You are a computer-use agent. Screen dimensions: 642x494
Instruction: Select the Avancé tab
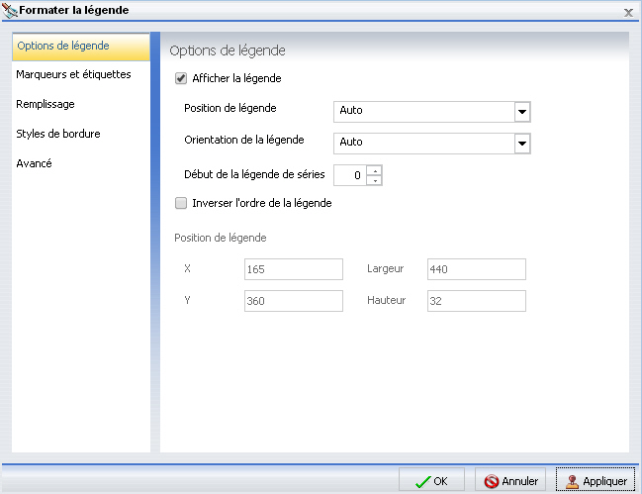(34, 163)
